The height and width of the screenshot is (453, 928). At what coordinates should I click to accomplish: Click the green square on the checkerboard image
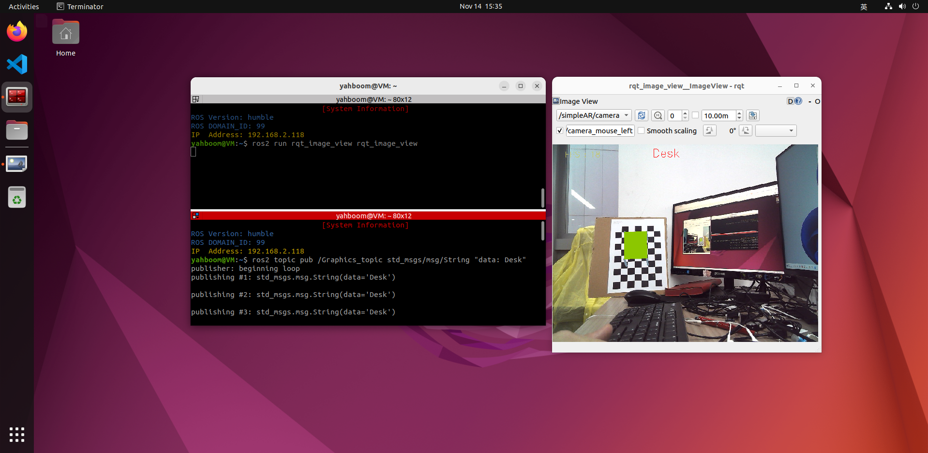click(x=636, y=245)
